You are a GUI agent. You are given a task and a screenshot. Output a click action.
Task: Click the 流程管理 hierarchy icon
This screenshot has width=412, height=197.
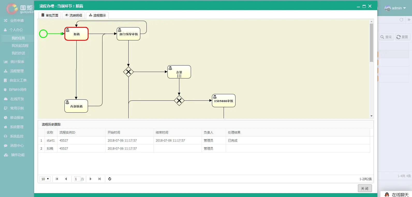point(5,71)
